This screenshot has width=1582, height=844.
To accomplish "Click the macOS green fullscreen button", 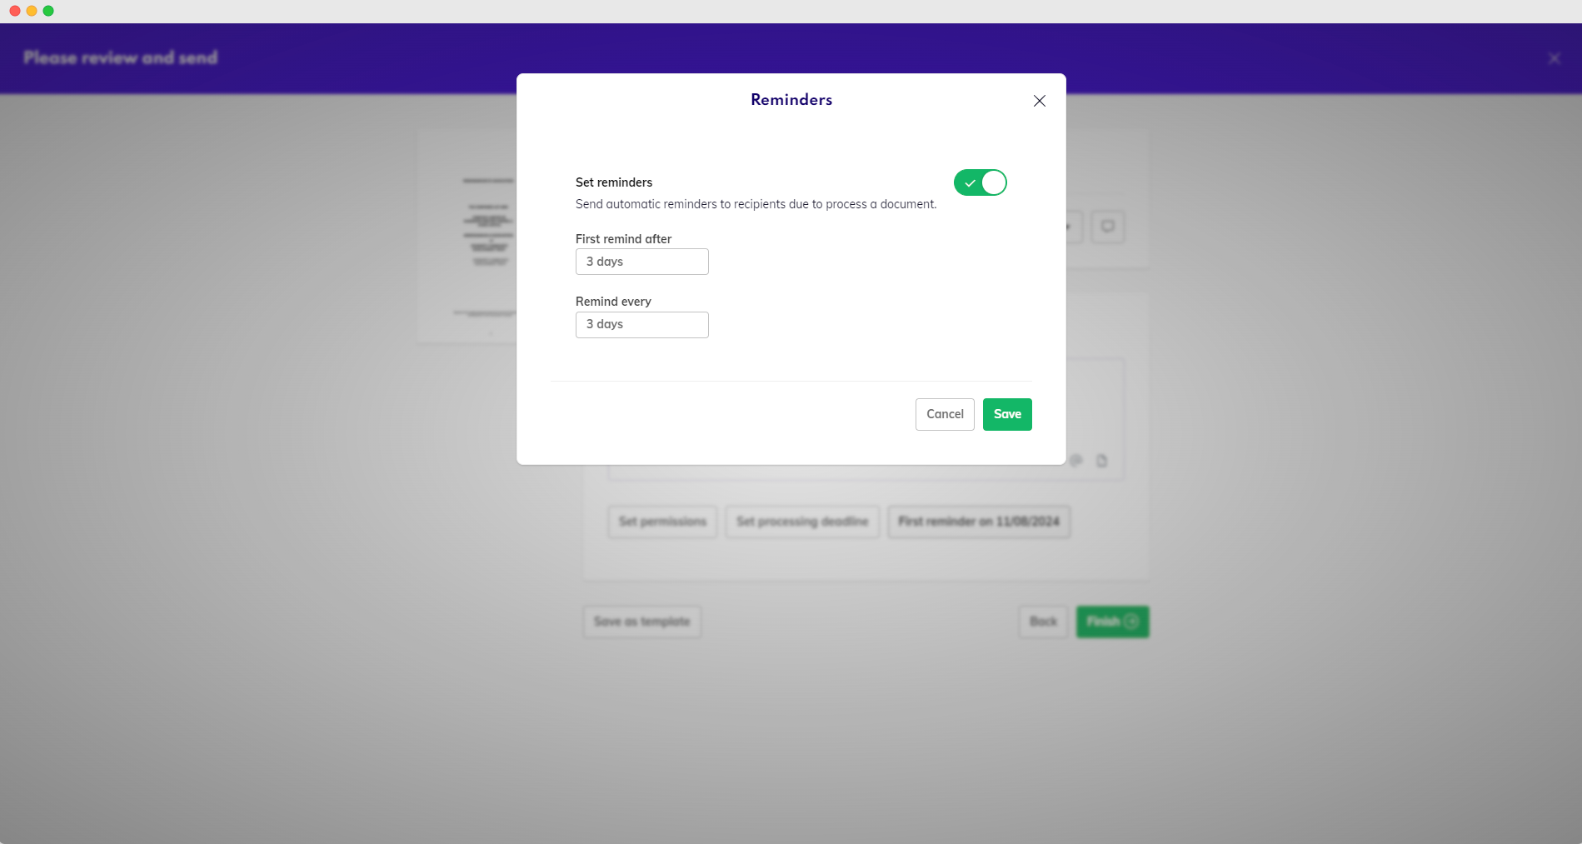I will (48, 11).
